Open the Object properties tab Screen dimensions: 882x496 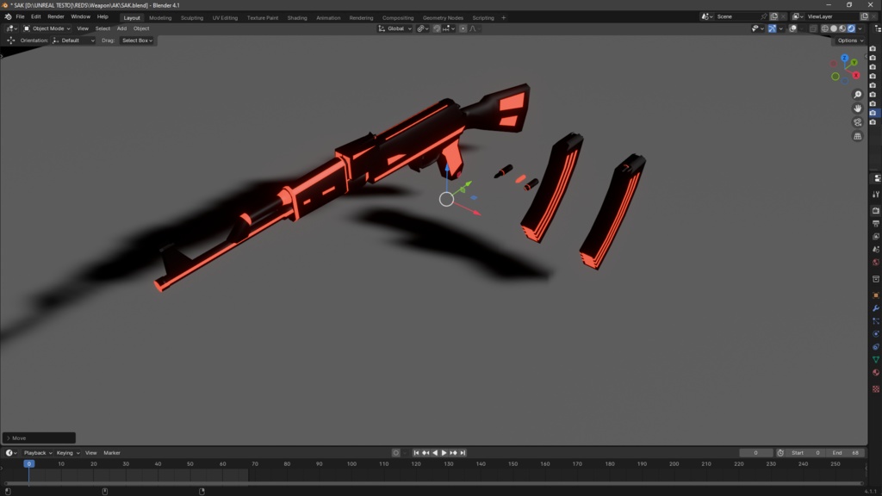pos(876,295)
